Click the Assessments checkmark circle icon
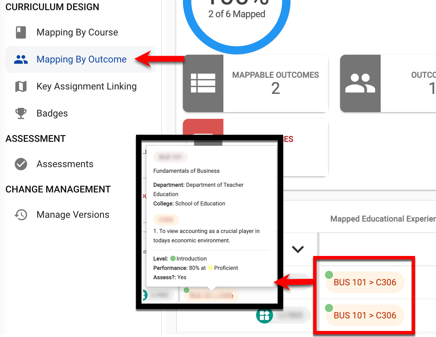 tap(21, 164)
